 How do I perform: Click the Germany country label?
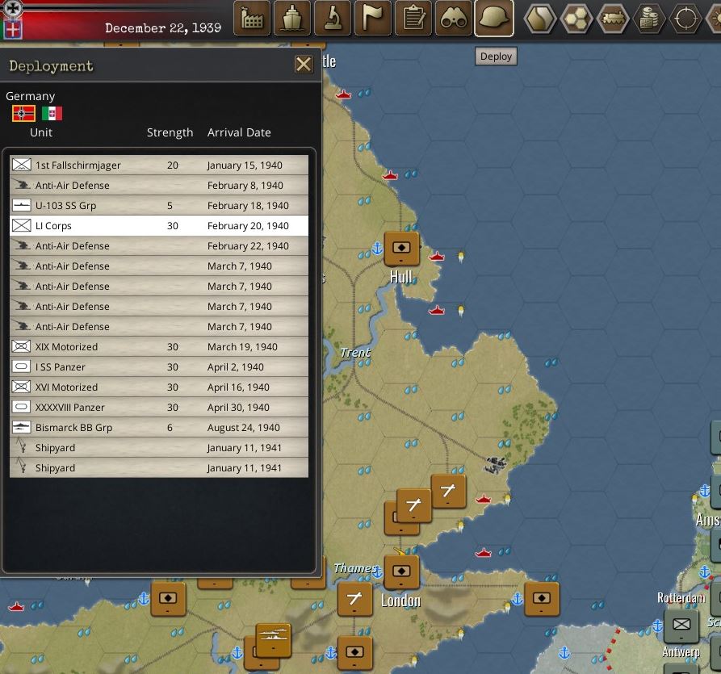click(x=31, y=96)
